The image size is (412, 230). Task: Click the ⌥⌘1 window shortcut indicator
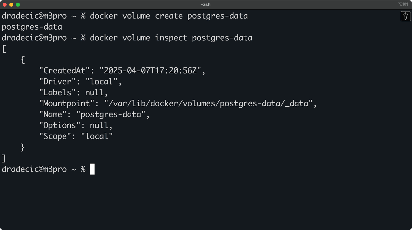403,4
